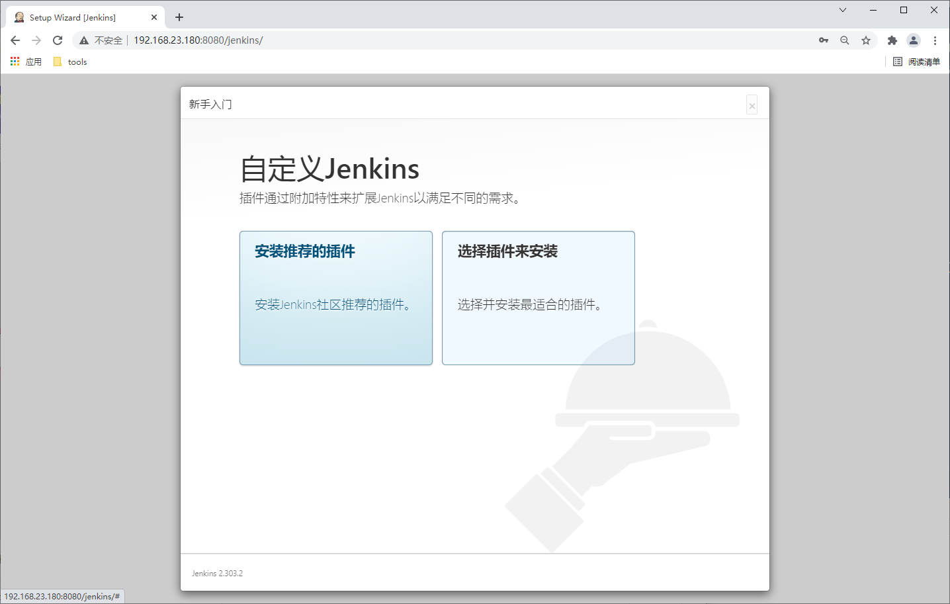Image resolution: width=950 pixels, height=604 pixels.
Task: Click the address bar URL
Action: pyautogui.click(x=198, y=40)
